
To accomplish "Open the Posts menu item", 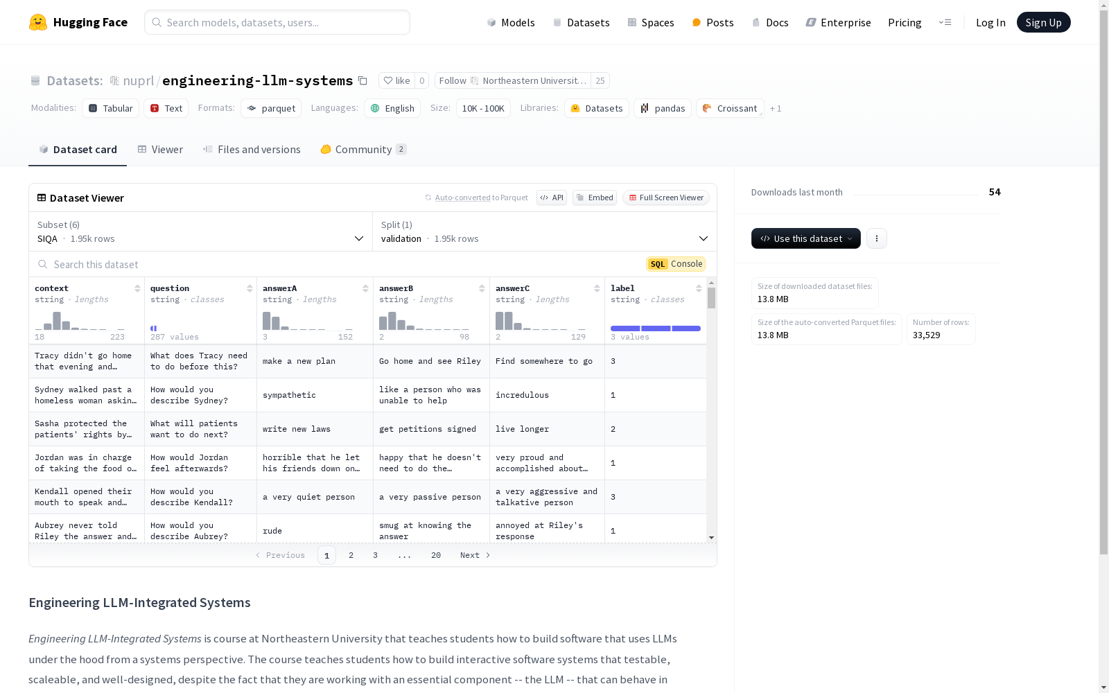I will [x=713, y=22].
